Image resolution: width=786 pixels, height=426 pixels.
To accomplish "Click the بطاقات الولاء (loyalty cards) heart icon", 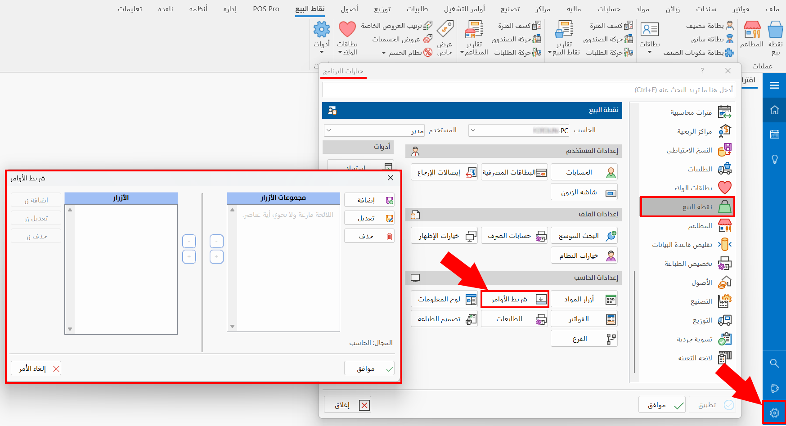I will (x=347, y=29).
